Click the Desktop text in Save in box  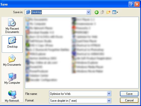36,12
